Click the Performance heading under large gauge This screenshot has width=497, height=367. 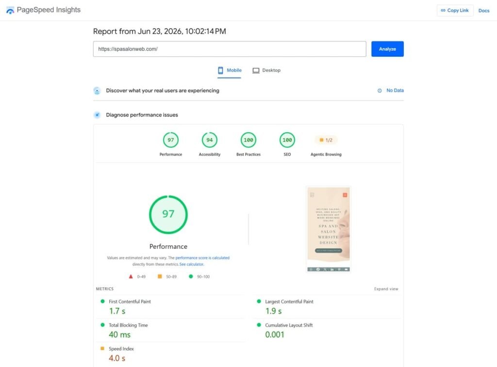tap(168, 246)
